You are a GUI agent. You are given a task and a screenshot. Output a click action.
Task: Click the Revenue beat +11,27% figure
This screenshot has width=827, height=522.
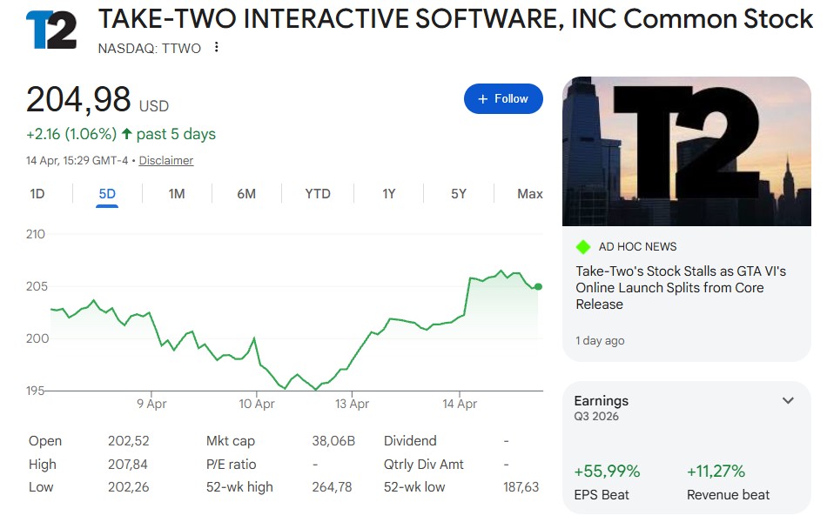tap(716, 472)
